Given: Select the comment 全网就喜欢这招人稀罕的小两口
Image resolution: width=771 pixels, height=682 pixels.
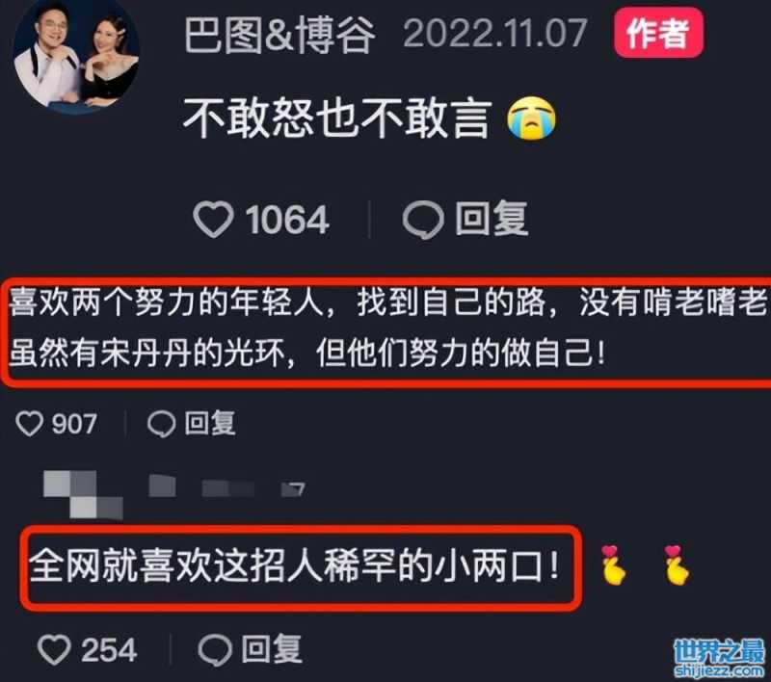Looking at the screenshot, I should pos(294,566).
